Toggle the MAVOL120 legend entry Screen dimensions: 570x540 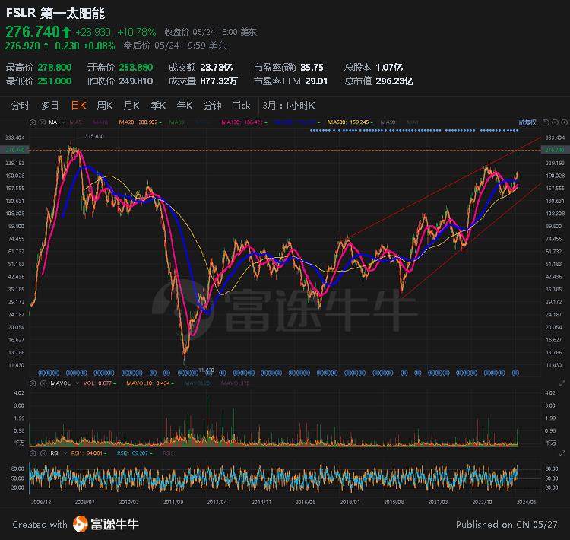(235, 383)
